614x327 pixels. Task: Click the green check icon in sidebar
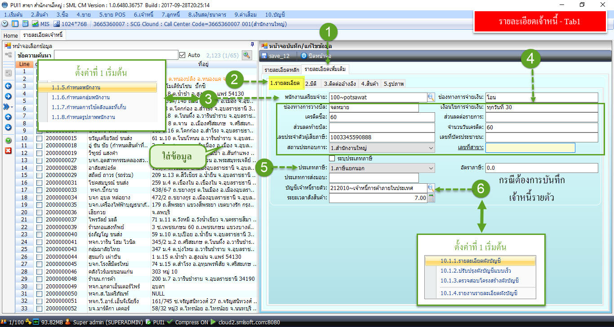pyautogui.click(x=8, y=141)
